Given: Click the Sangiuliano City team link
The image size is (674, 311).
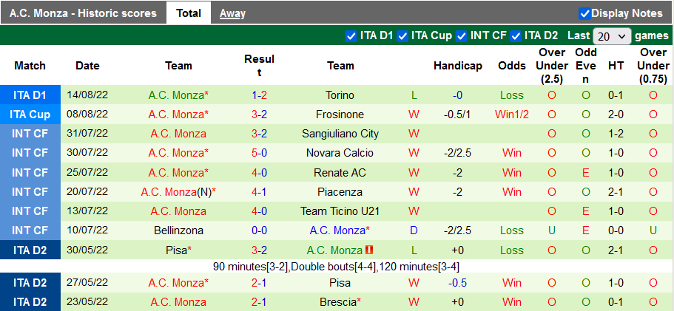Looking at the screenshot, I should [340, 134].
